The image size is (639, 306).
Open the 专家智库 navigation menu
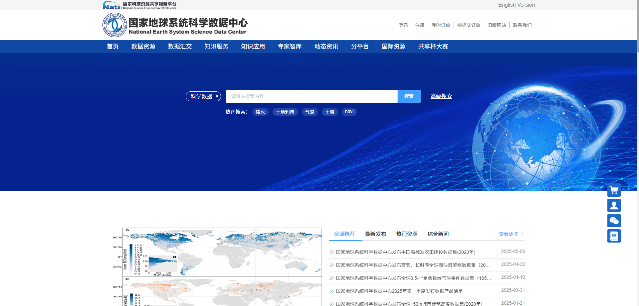point(290,47)
